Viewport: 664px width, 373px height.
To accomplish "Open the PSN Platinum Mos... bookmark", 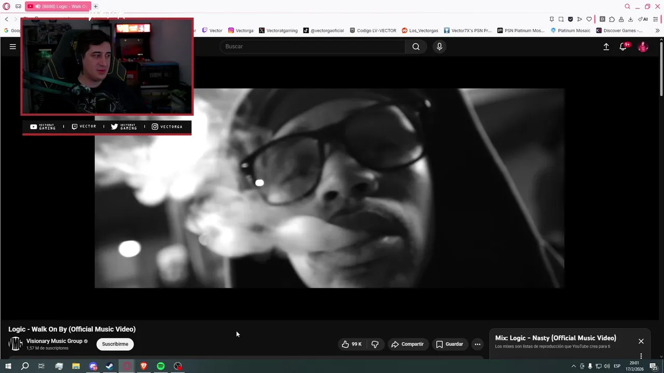I will (521, 31).
